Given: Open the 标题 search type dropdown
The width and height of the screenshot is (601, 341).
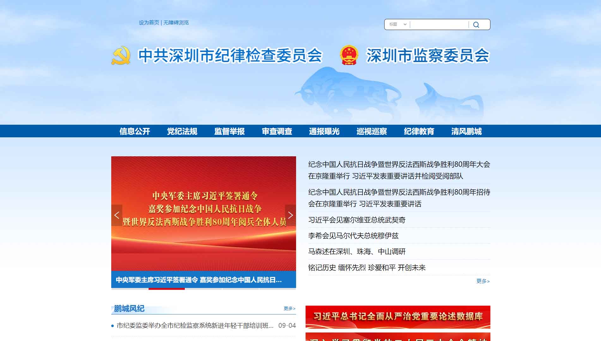Looking at the screenshot, I should point(398,24).
